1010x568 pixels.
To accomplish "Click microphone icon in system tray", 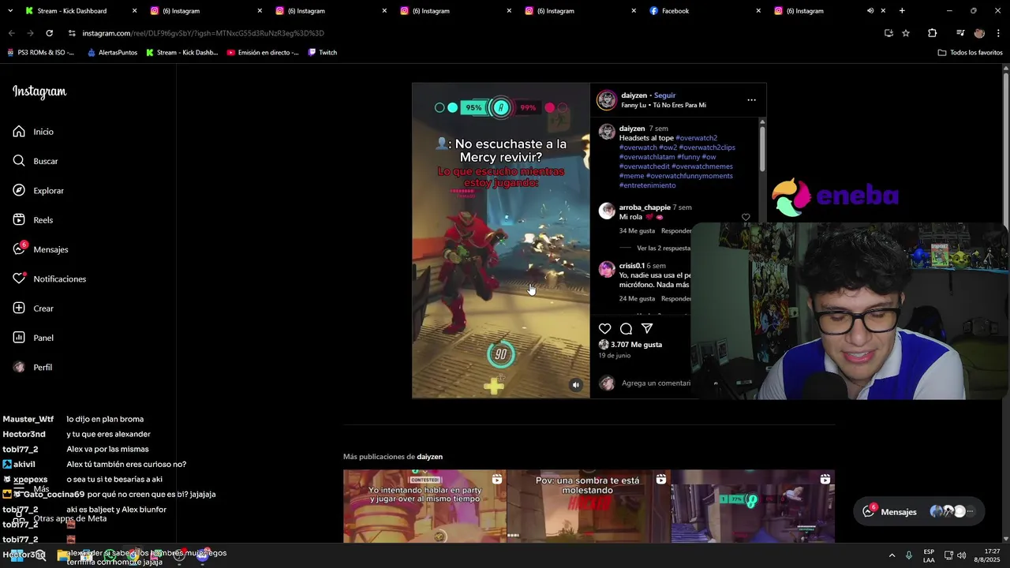I will point(909,555).
